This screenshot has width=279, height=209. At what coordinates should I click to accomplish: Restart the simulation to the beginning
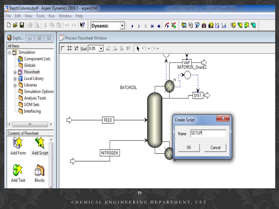click(x=152, y=26)
